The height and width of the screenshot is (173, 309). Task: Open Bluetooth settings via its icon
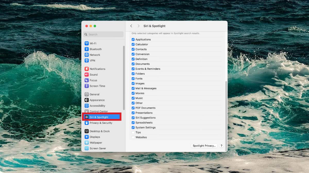tap(87, 49)
